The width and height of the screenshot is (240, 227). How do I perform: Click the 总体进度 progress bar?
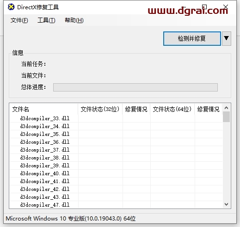tap(135, 87)
